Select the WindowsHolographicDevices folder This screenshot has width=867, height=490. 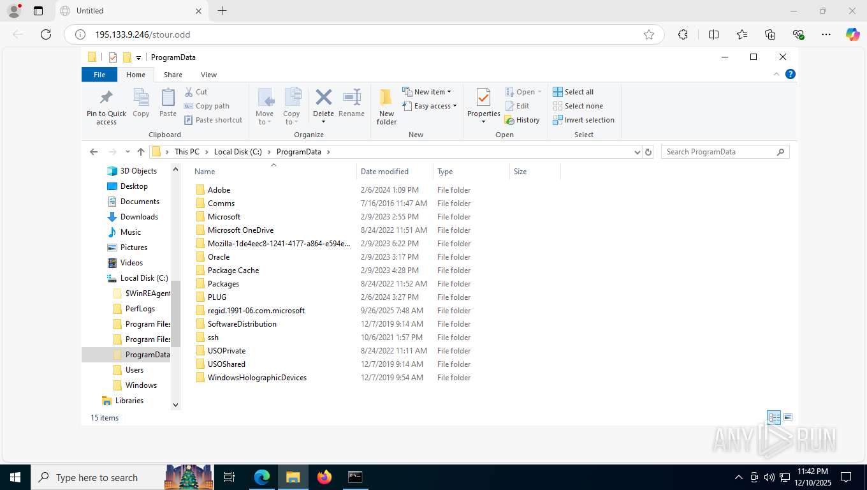pos(257,378)
